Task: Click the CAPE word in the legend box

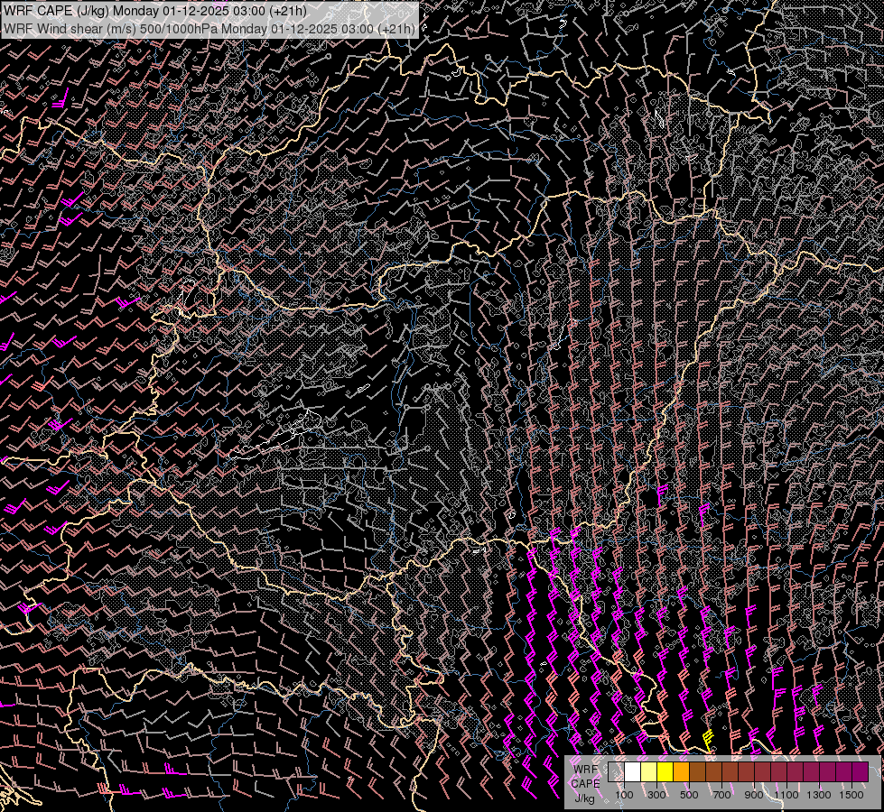Action: pos(585,783)
